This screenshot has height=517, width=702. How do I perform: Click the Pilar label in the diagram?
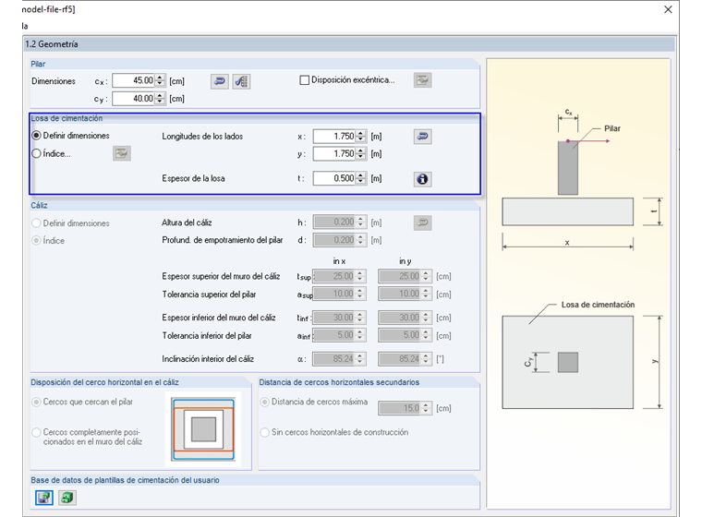click(x=612, y=128)
